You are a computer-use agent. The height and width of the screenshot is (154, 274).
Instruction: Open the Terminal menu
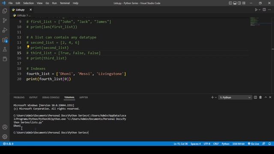[65, 3]
